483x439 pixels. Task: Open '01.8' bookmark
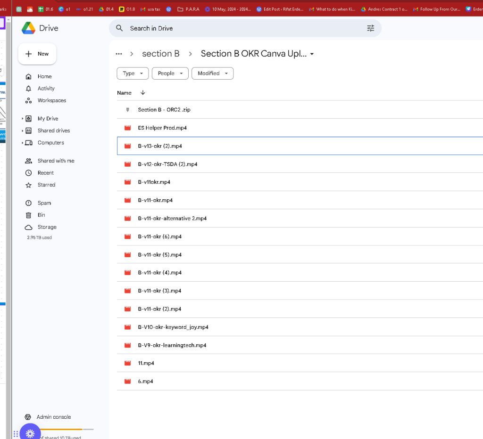tap(127, 9)
